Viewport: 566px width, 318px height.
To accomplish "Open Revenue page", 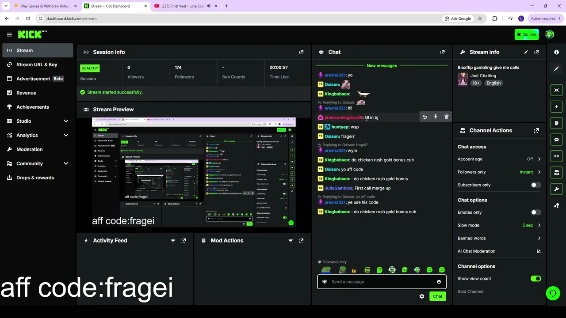I will [x=38, y=93].
